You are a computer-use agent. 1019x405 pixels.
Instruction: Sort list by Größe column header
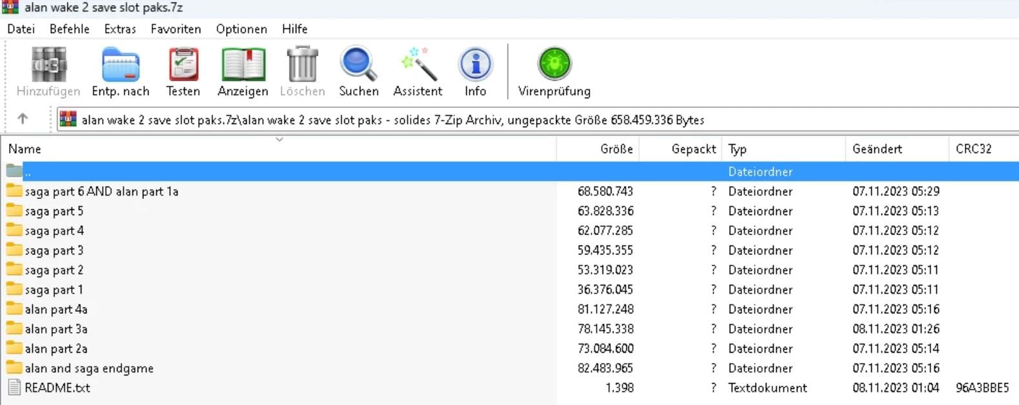(x=598, y=149)
